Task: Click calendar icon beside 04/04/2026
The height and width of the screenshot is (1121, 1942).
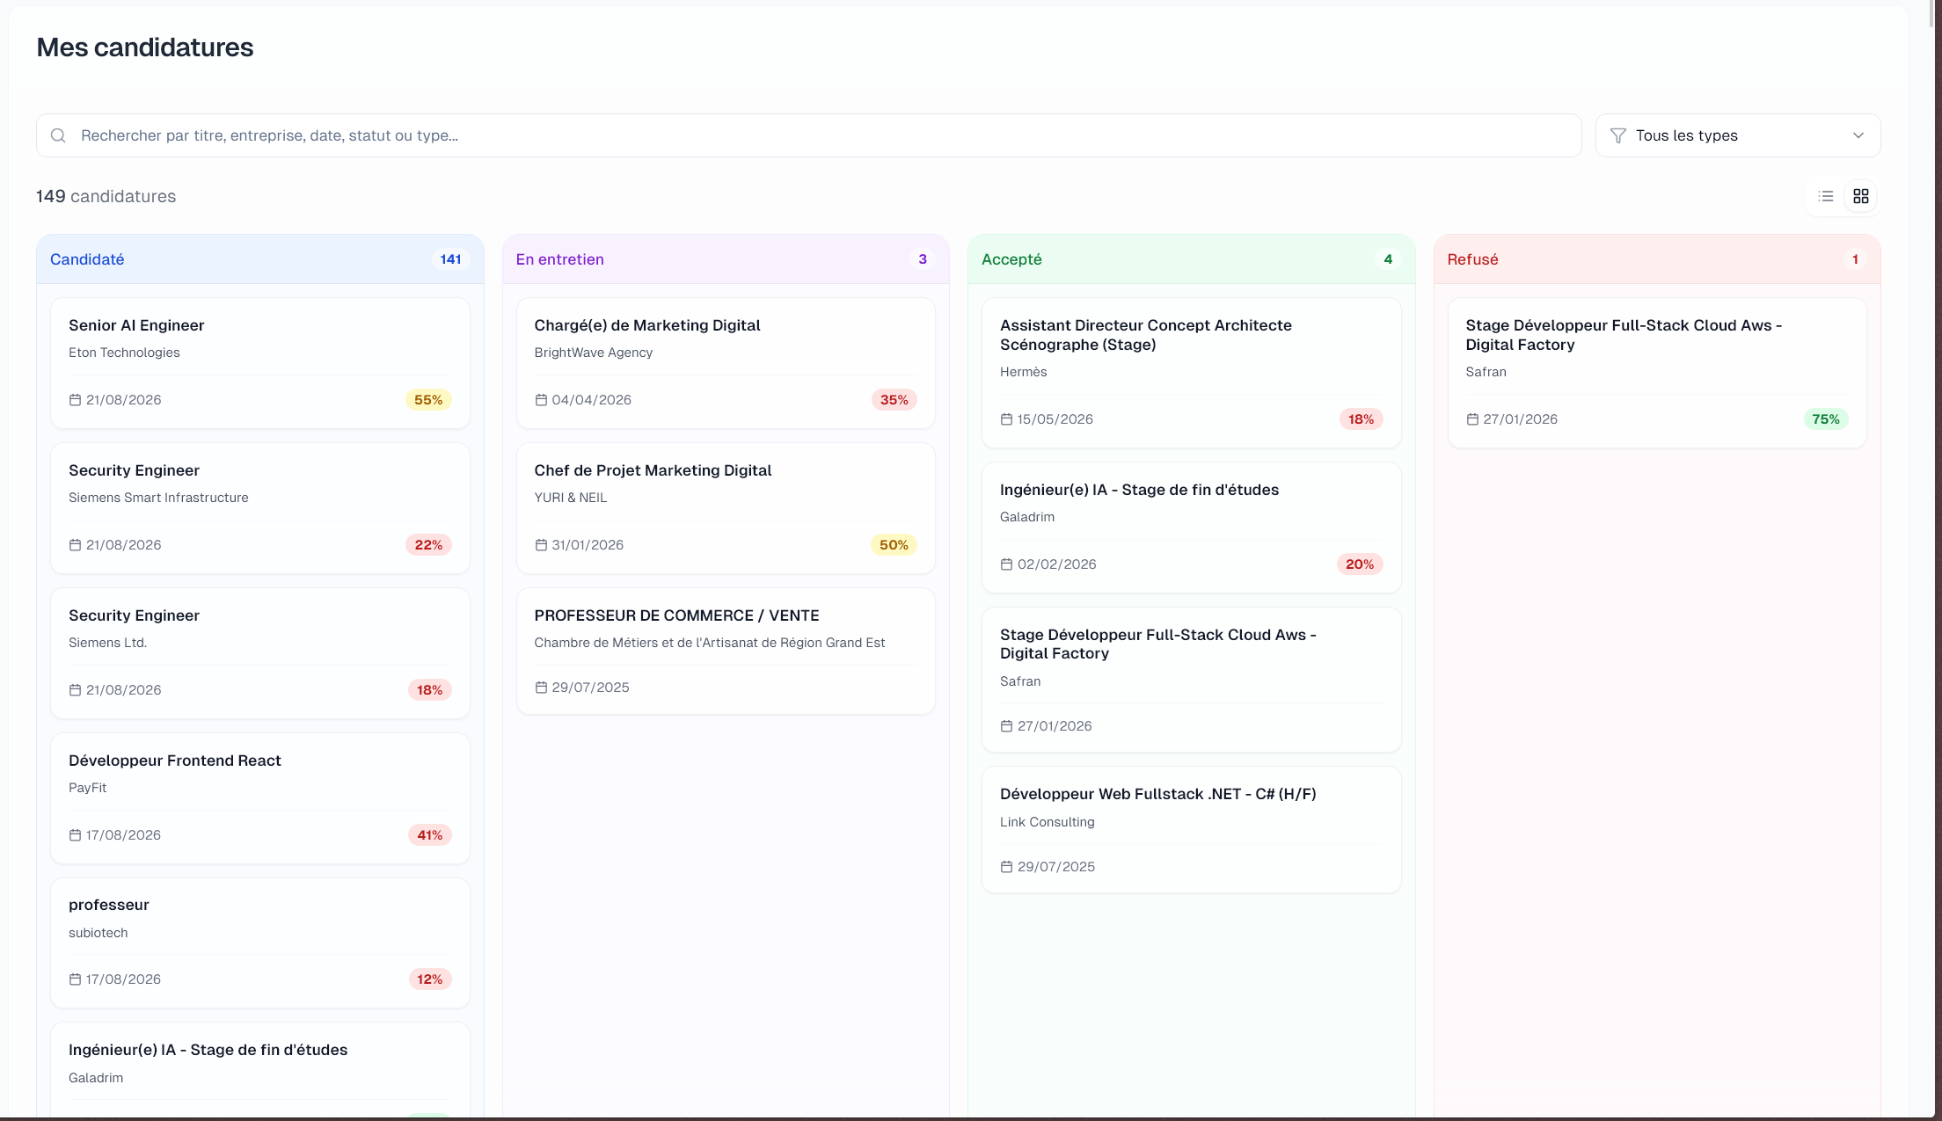Action: [x=541, y=400]
